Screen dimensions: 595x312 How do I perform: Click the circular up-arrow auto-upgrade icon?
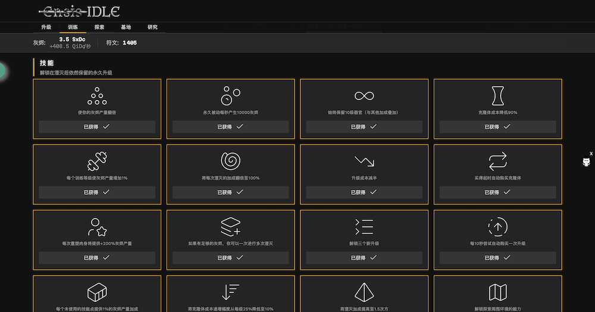[497, 227]
